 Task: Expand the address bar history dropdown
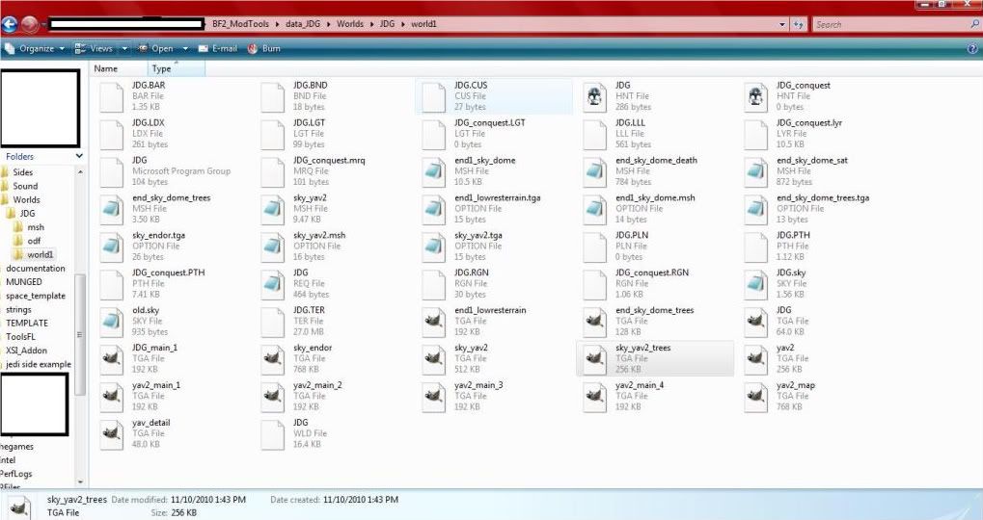click(782, 24)
